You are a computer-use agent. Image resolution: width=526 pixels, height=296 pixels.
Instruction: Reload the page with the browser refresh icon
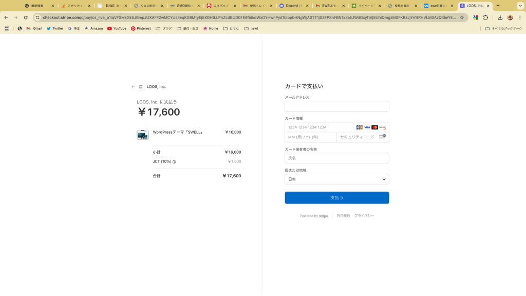click(x=26, y=17)
